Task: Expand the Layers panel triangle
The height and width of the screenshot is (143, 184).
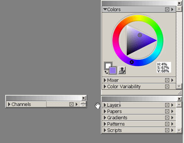Action: pyautogui.click(x=105, y=105)
